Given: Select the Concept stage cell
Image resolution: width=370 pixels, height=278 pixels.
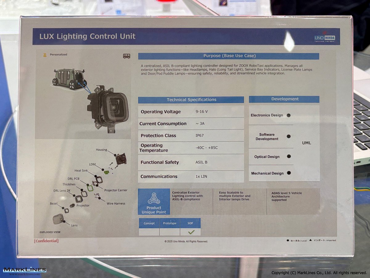Looking at the screenshot, I should coord(149,232).
